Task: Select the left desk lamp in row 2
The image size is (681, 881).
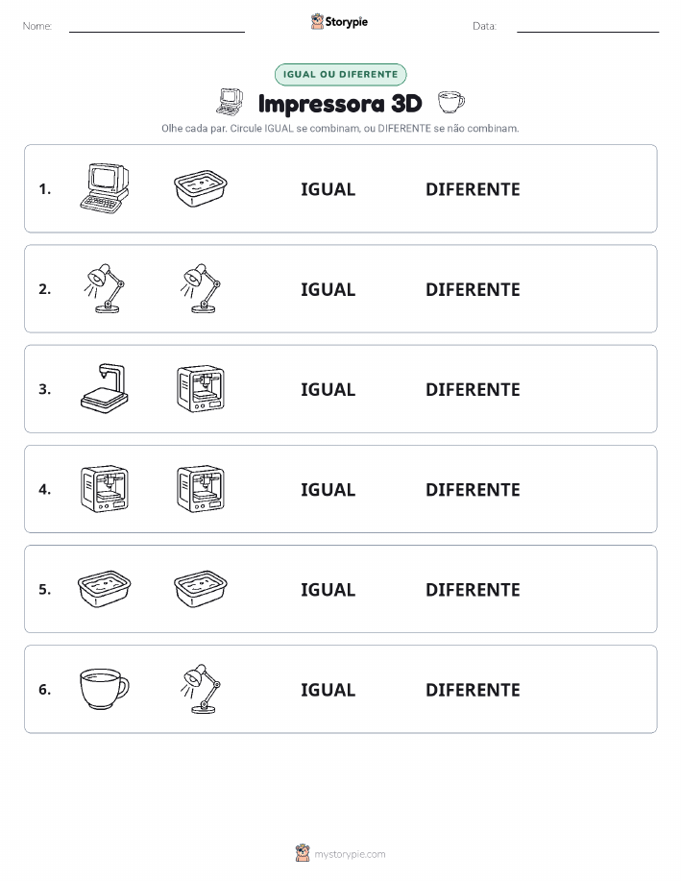Action: [105, 288]
